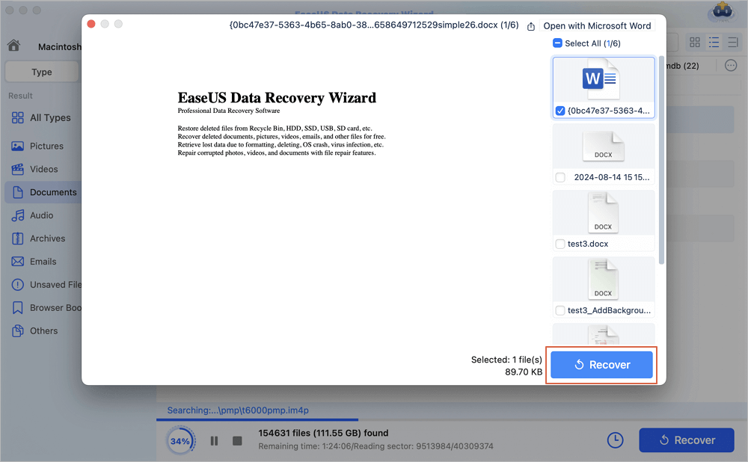Check the 2024-08-14 15 15... file checkbox
The image size is (748, 462).
tap(560, 177)
